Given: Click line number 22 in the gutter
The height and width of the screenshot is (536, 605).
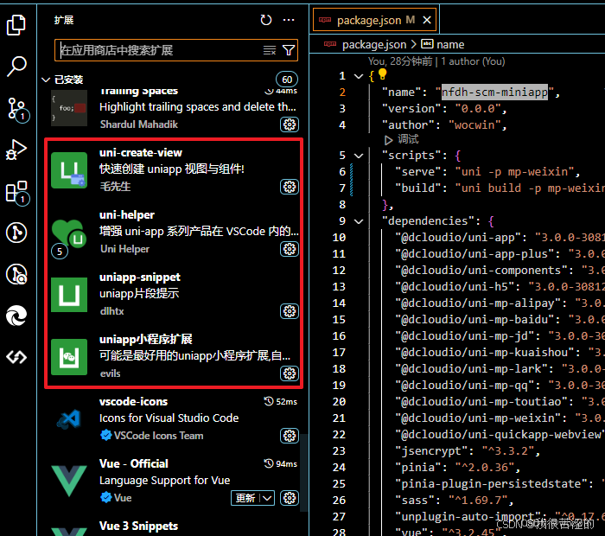Looking at the screenshot, I should [339, 435].
